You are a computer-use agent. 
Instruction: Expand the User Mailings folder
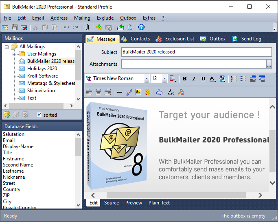14,54
